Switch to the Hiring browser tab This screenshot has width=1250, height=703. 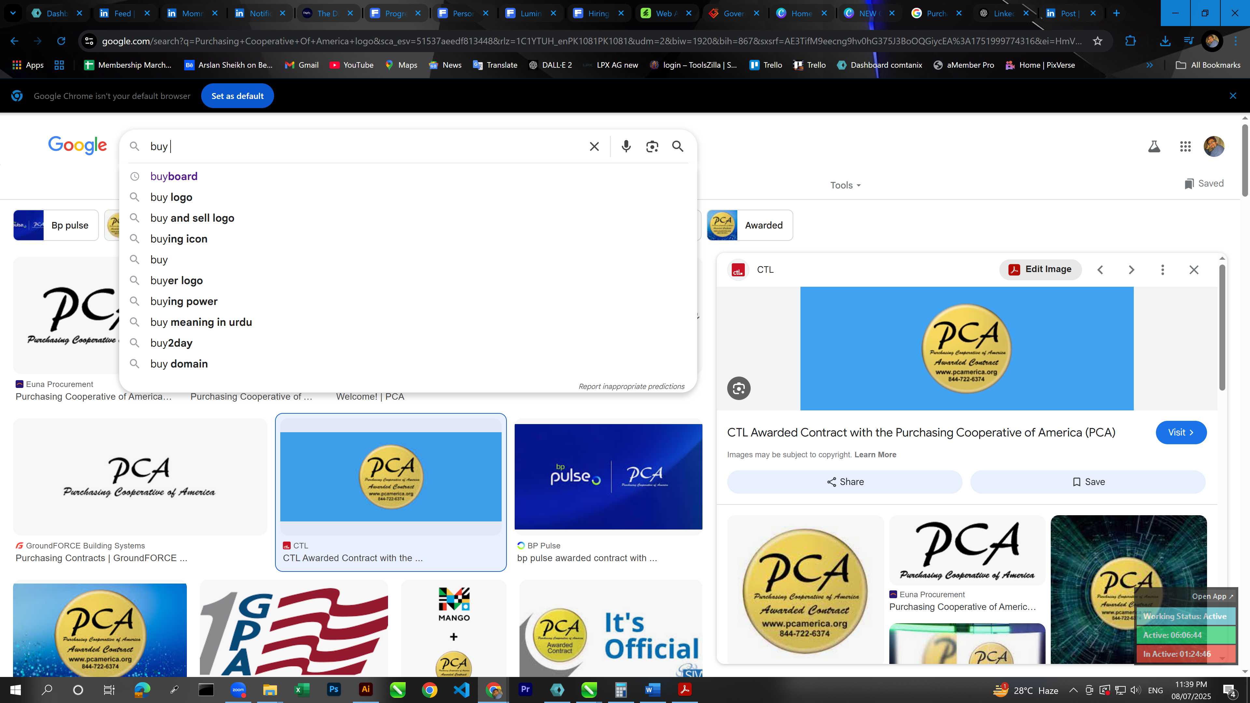[x=598, y=13]
